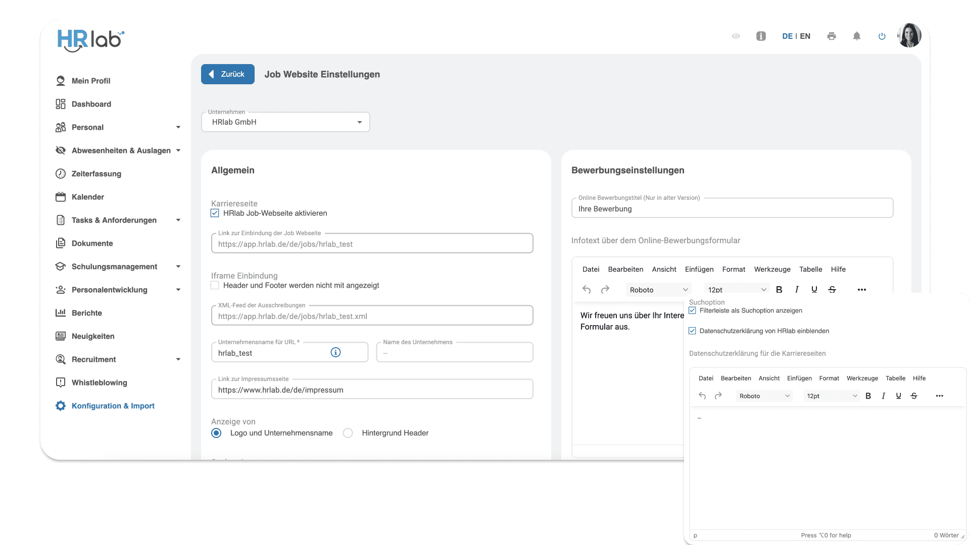The height and width of the screenshot is (545, 970).
Task: Open the Roboto font dropdown
Action: point(658,289)
